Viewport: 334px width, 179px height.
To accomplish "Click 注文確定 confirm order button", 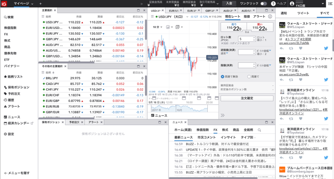I will 247,98.
